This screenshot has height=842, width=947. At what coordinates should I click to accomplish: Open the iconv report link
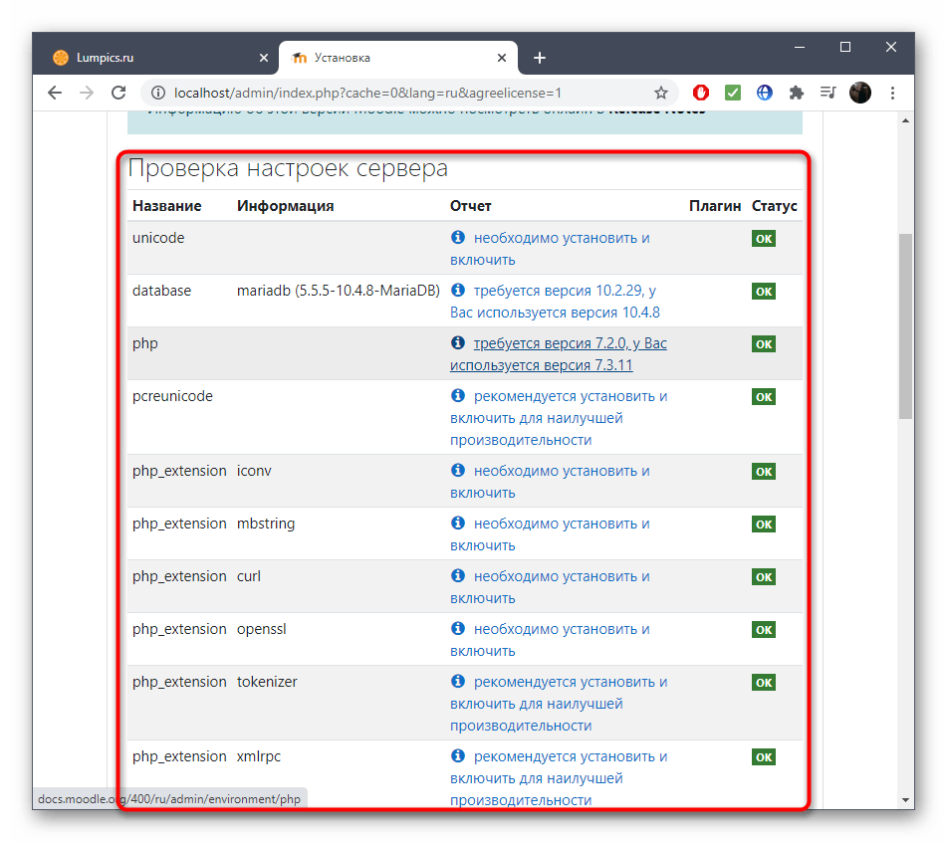[551, 482]
